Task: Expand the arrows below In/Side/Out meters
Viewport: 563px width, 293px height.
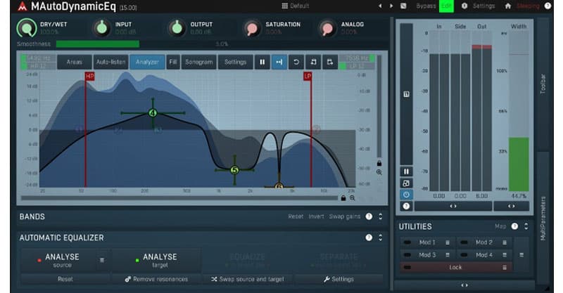Action: (453, 206)
